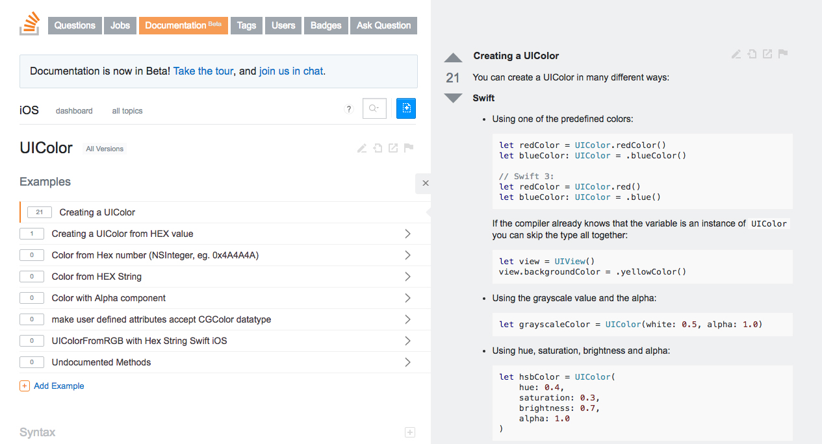Downvote the Creating a UIColor example
This screenshot has height=444, width=822.
click(x=453, y=98)
